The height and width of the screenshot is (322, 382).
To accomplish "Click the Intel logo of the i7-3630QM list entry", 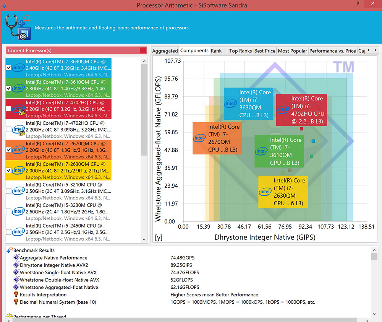I will pyautogui.click(x=18, y=68).
